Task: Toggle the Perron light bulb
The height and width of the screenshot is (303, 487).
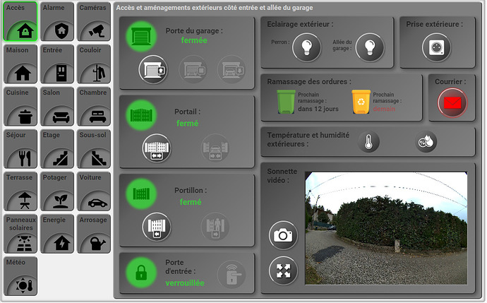Action: coord(306,47)
